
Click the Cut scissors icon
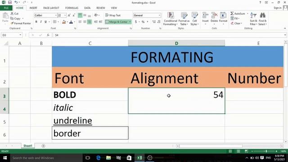(x=12, y=13)
